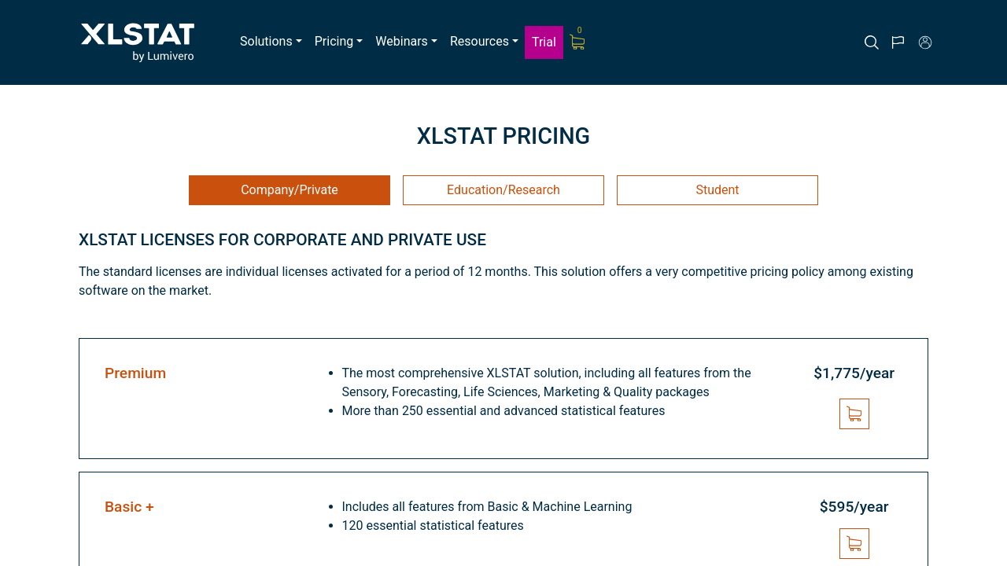Click the $1,775/year Premium price
This screenshot has width=1007, height=566.
tap(854, 373)
